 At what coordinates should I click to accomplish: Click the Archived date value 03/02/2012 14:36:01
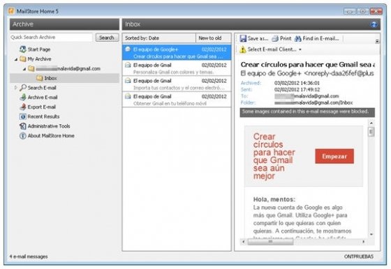point(297,83)
